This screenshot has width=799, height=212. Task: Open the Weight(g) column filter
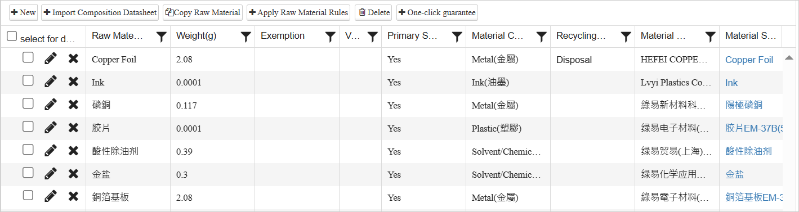[245, 37]
